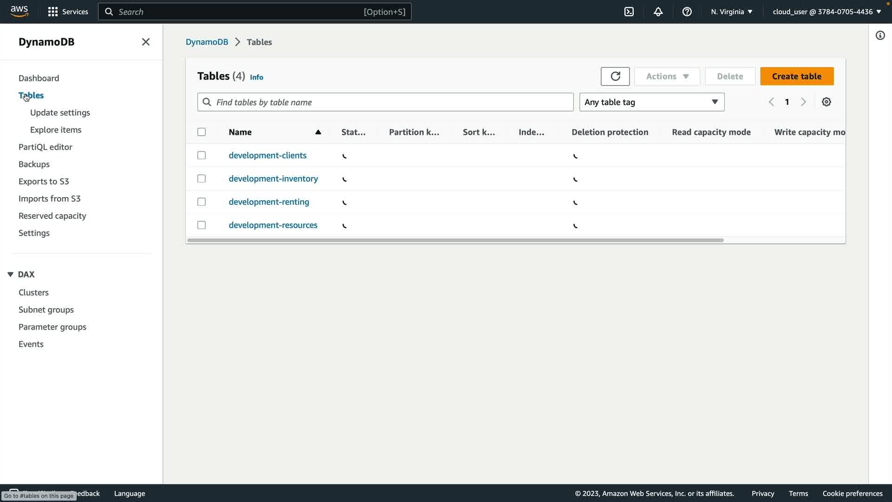Open the info panel icon
892x502 pixels.
tap(880, 35)
